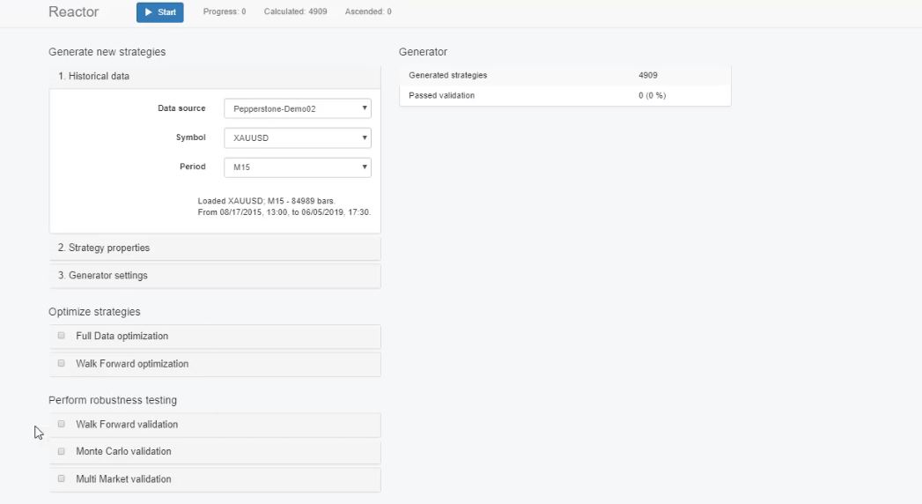Screen dimensions: 922x504
Task: Open the Period dropdown showing M15
Action: [297, 167]
